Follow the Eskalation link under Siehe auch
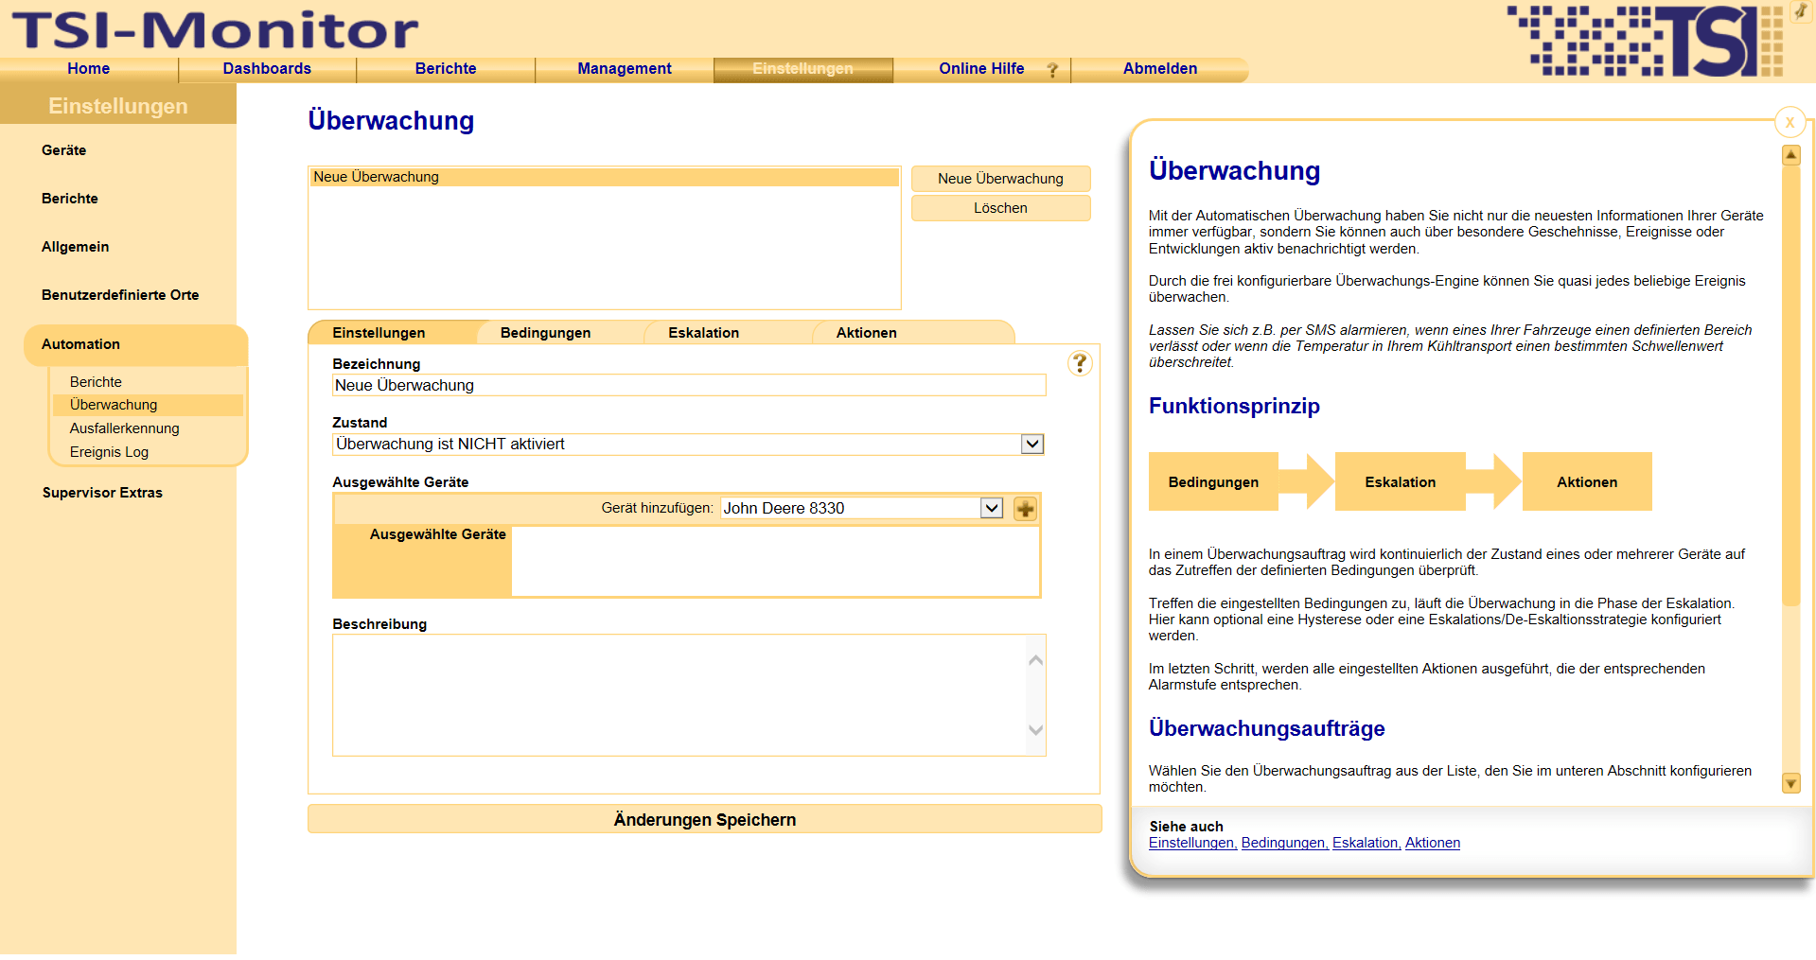 tap(1366, 843)
